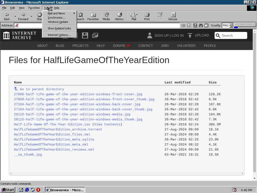Image resolution: width=257 pixels, height=193 pixels.
Task: Choose Show Related Links from Tools menu
Action: pyautogui.click(x=59, y=28)
